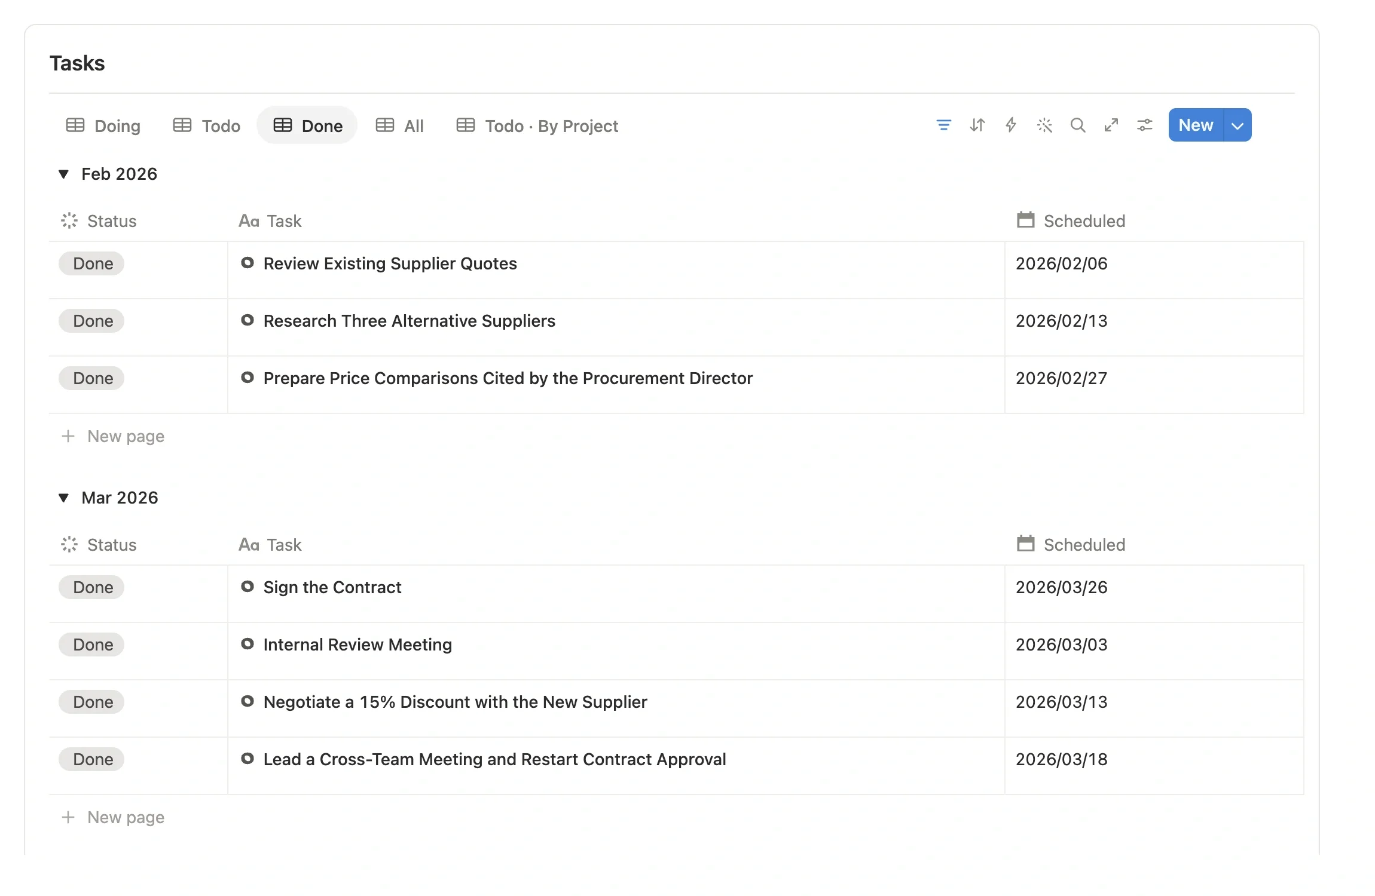Open the filter icon in the toolbar
1375x896 pixels.
[x=943, y=125]
